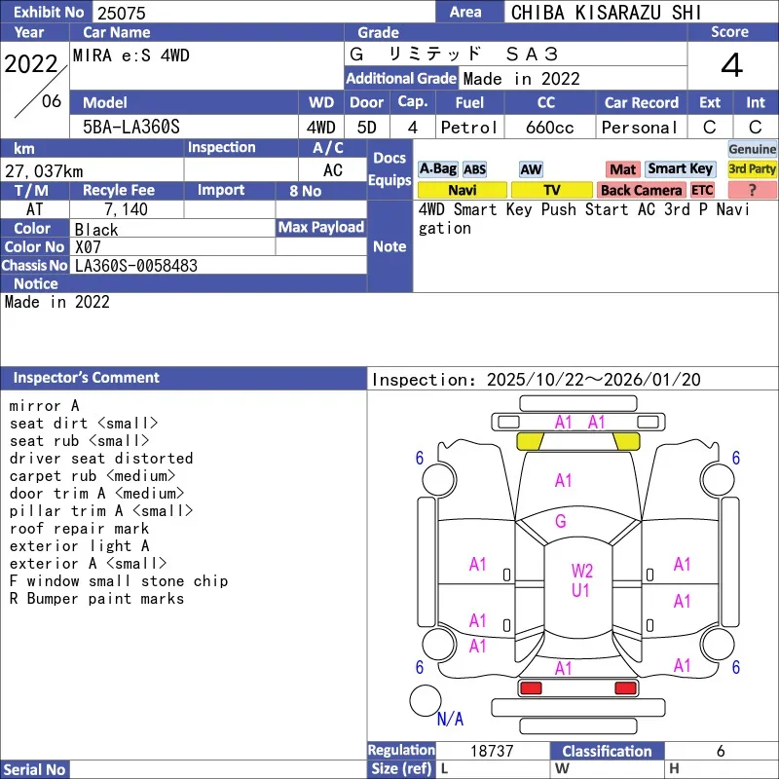Click the Notice section header
Image resolution: width=779 pixels, height=779 pixels.
point(36,283)
